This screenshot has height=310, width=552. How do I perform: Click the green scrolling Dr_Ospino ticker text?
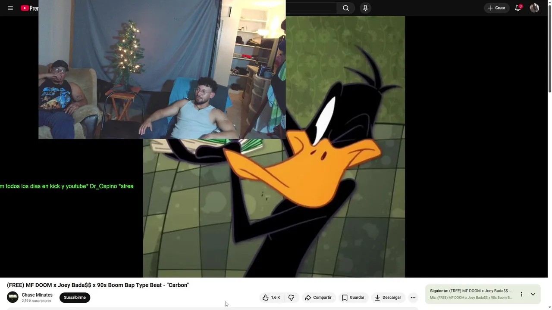click(x=67, y=186)
